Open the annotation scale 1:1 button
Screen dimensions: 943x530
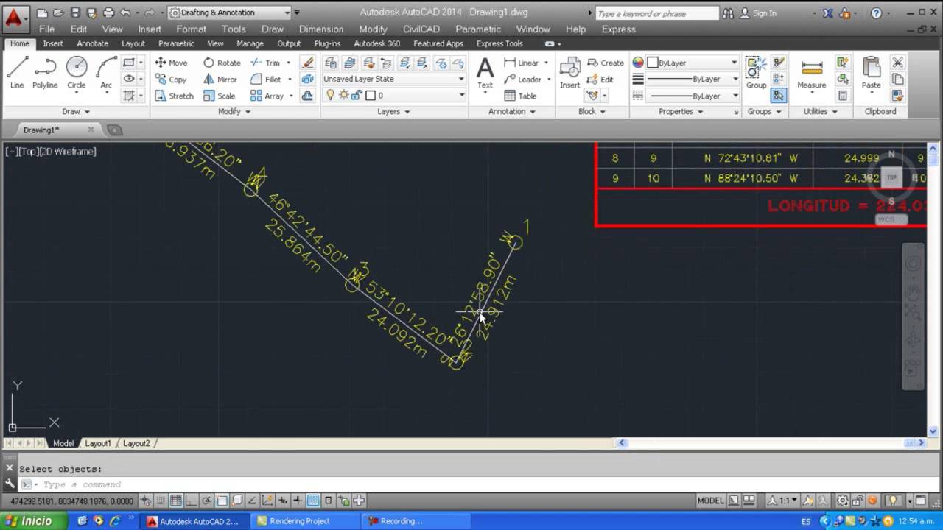pyautogui.click(x=784, y=501)
